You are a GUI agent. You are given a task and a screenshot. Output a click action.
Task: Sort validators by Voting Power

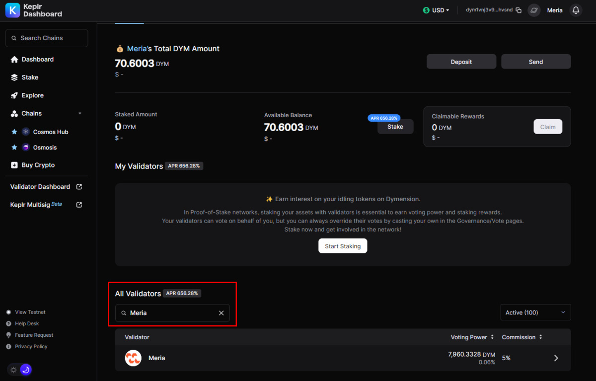(x=472, y=337)
